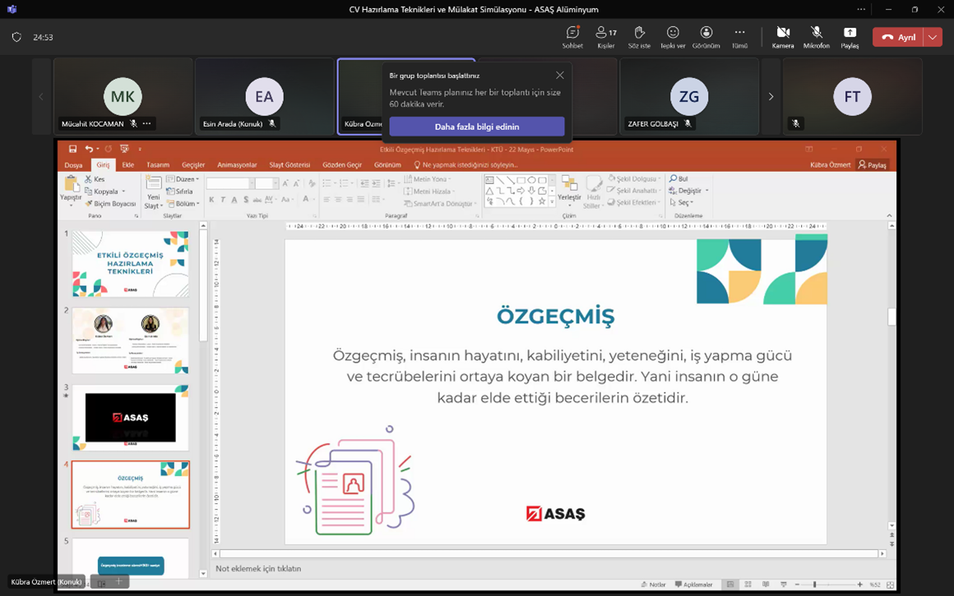Click the Save icon in PowerPoint
The height and width of the screenshot is (596, 954).
72,149
